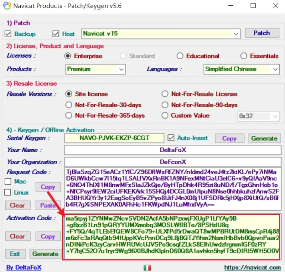Screen dimensions: 285x272
Task: Enable the Mac checkbox
Action: pos(8,181)
